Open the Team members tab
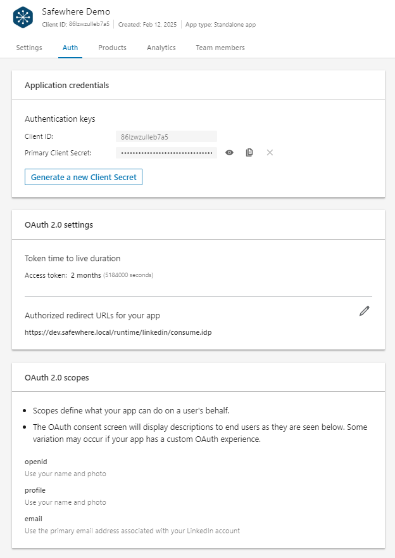Viewport: 395px width, 558px height. pos(220,48)
